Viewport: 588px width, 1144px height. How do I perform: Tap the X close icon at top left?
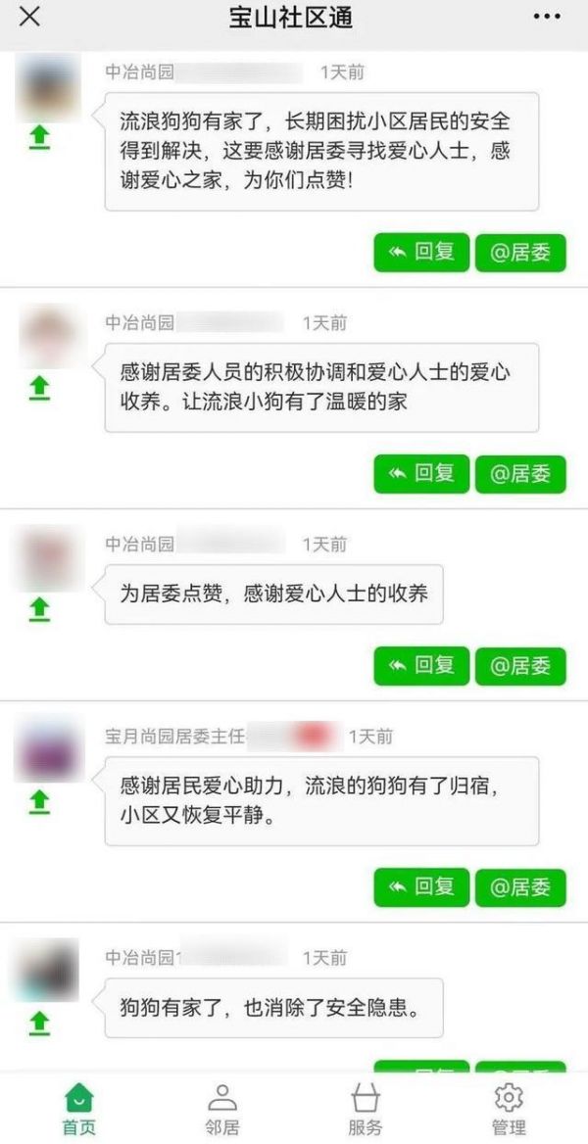pyautogui.click(x=29, y=17)
